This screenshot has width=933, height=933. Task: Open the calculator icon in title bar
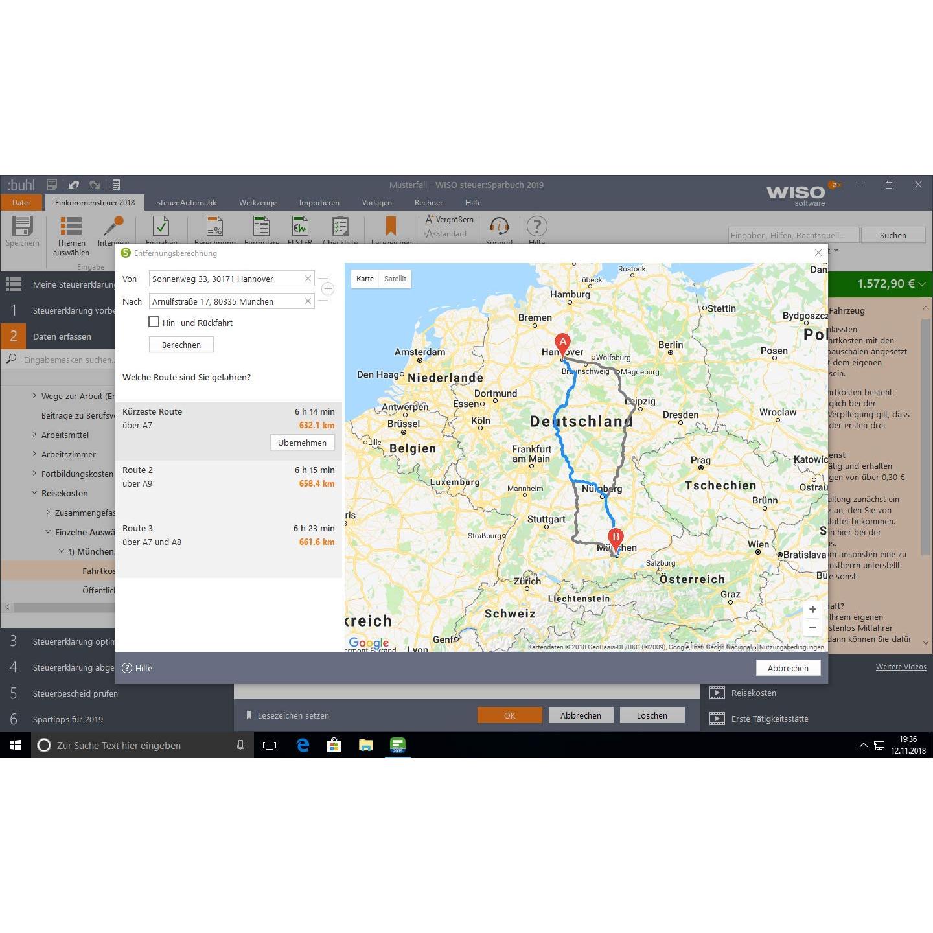pyautogui.click(x=117, y=185)
